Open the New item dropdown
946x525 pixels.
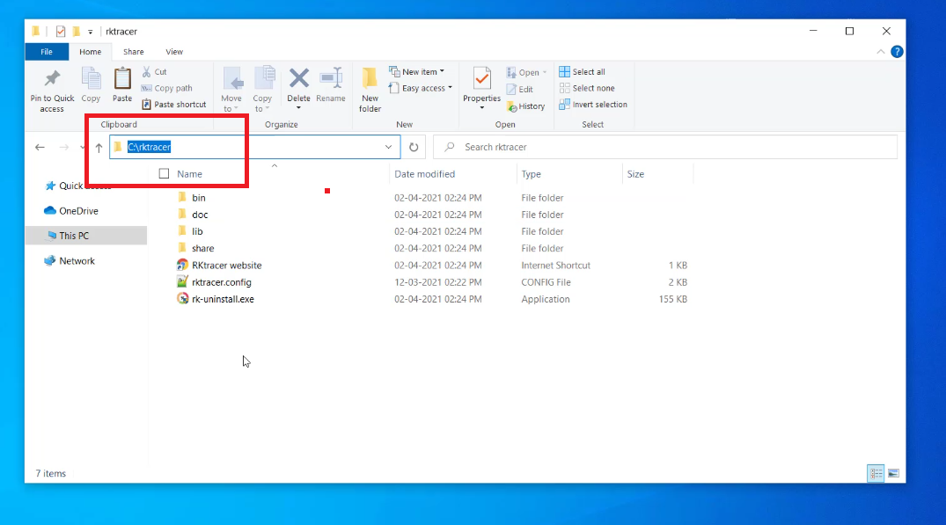[x=417, y=72]
